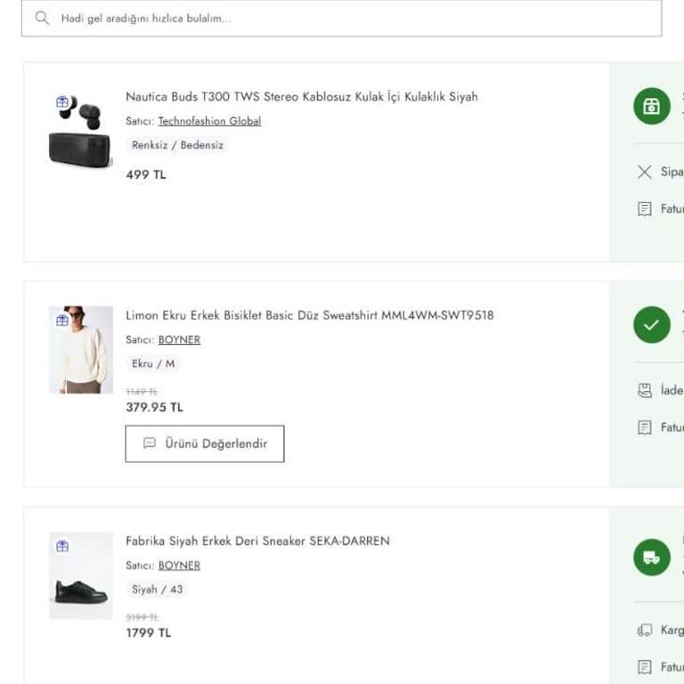This screenshot has height=684, width=684.
Task: Click the cargo tracking icon for sneaker
Action: [645, 630]
